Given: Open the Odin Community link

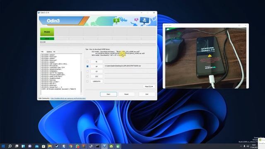Looking at the screenshot, I should [x=68, y=99].
